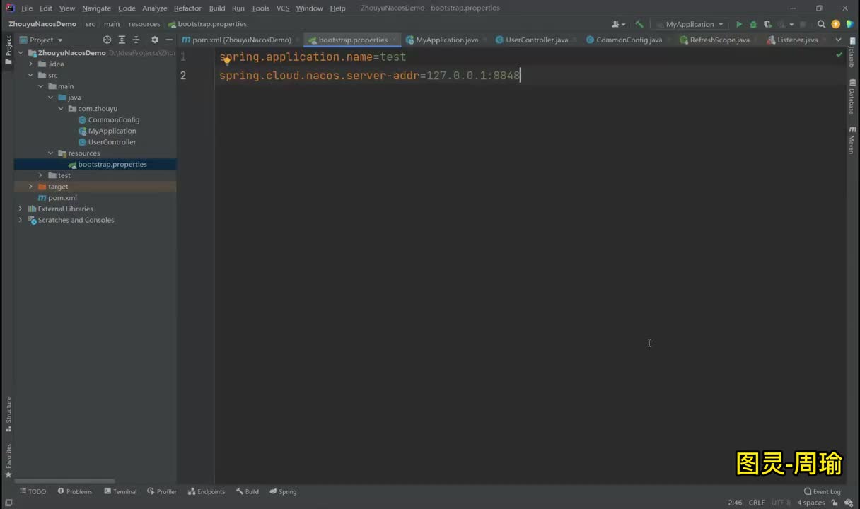Switch to pom.xml editor tab
The height and width of the screenshot is (509, 860).
click(241, 40)
